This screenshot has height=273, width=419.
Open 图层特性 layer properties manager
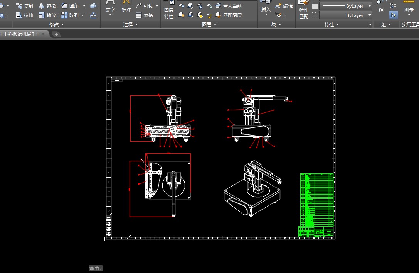click(168, 10)
